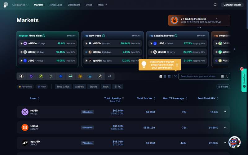Open the Swap nav tab
The height and width of the screenshot is (155, 248).
[x=89, y=5]
